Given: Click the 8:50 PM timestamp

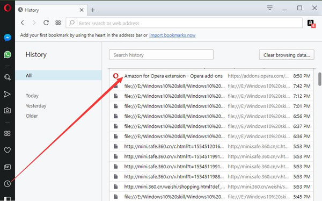Looking at the screenshot, I should [x=302, y=76].
